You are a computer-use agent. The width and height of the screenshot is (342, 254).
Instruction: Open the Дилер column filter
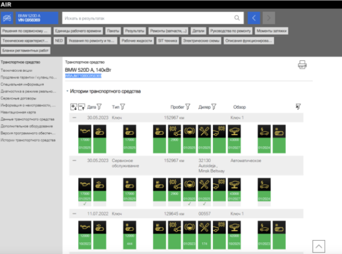[x=214, y=107]
